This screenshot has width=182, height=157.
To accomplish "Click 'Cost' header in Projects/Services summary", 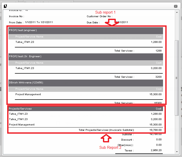I will tap(159, 109).
